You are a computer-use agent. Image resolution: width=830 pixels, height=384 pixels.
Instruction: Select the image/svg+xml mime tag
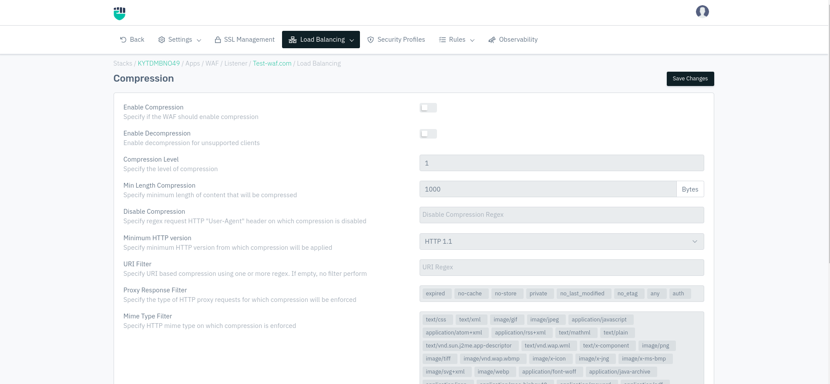[x=447, y=372]
